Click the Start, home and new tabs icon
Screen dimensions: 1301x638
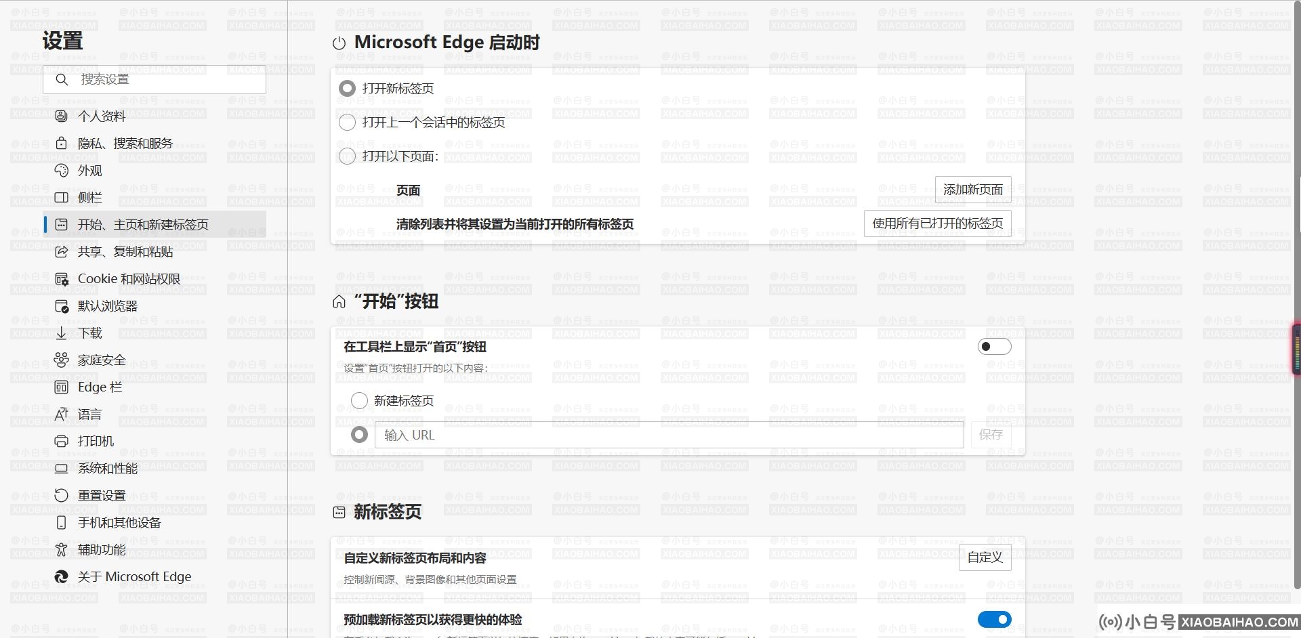click(61, 224)
